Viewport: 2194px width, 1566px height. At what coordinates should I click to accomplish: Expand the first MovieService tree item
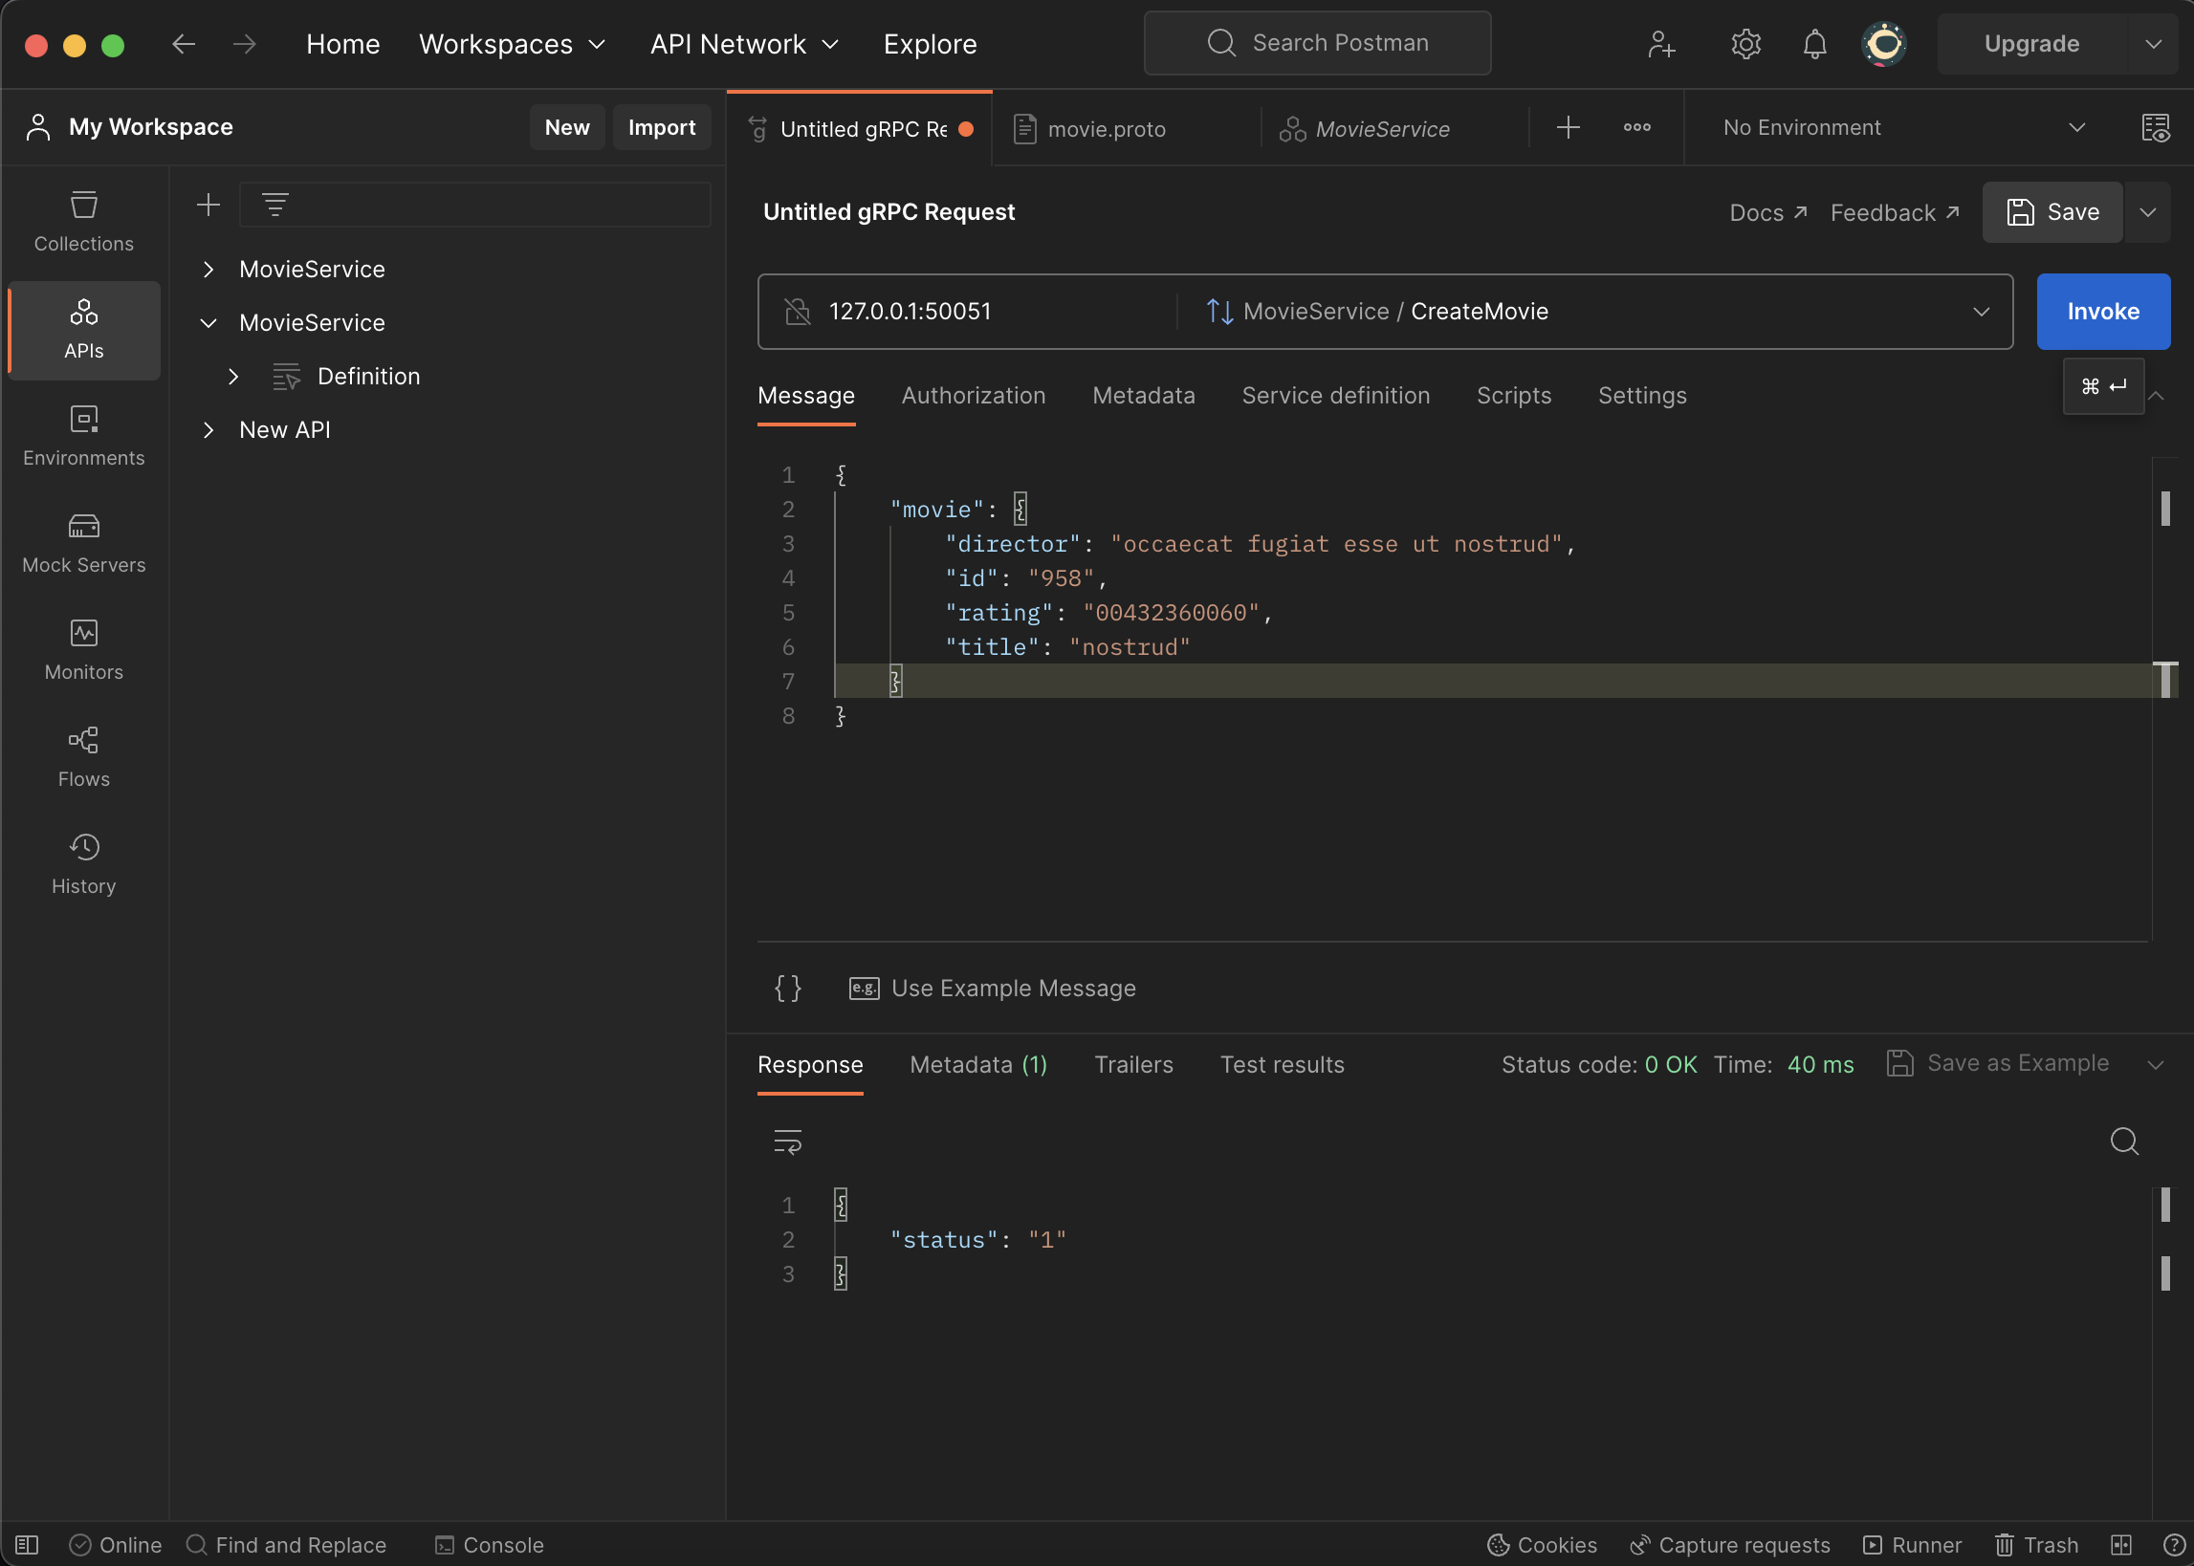(208, 269)
